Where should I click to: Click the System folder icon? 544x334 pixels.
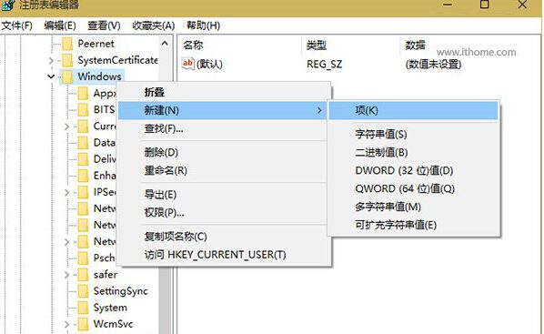84,308
